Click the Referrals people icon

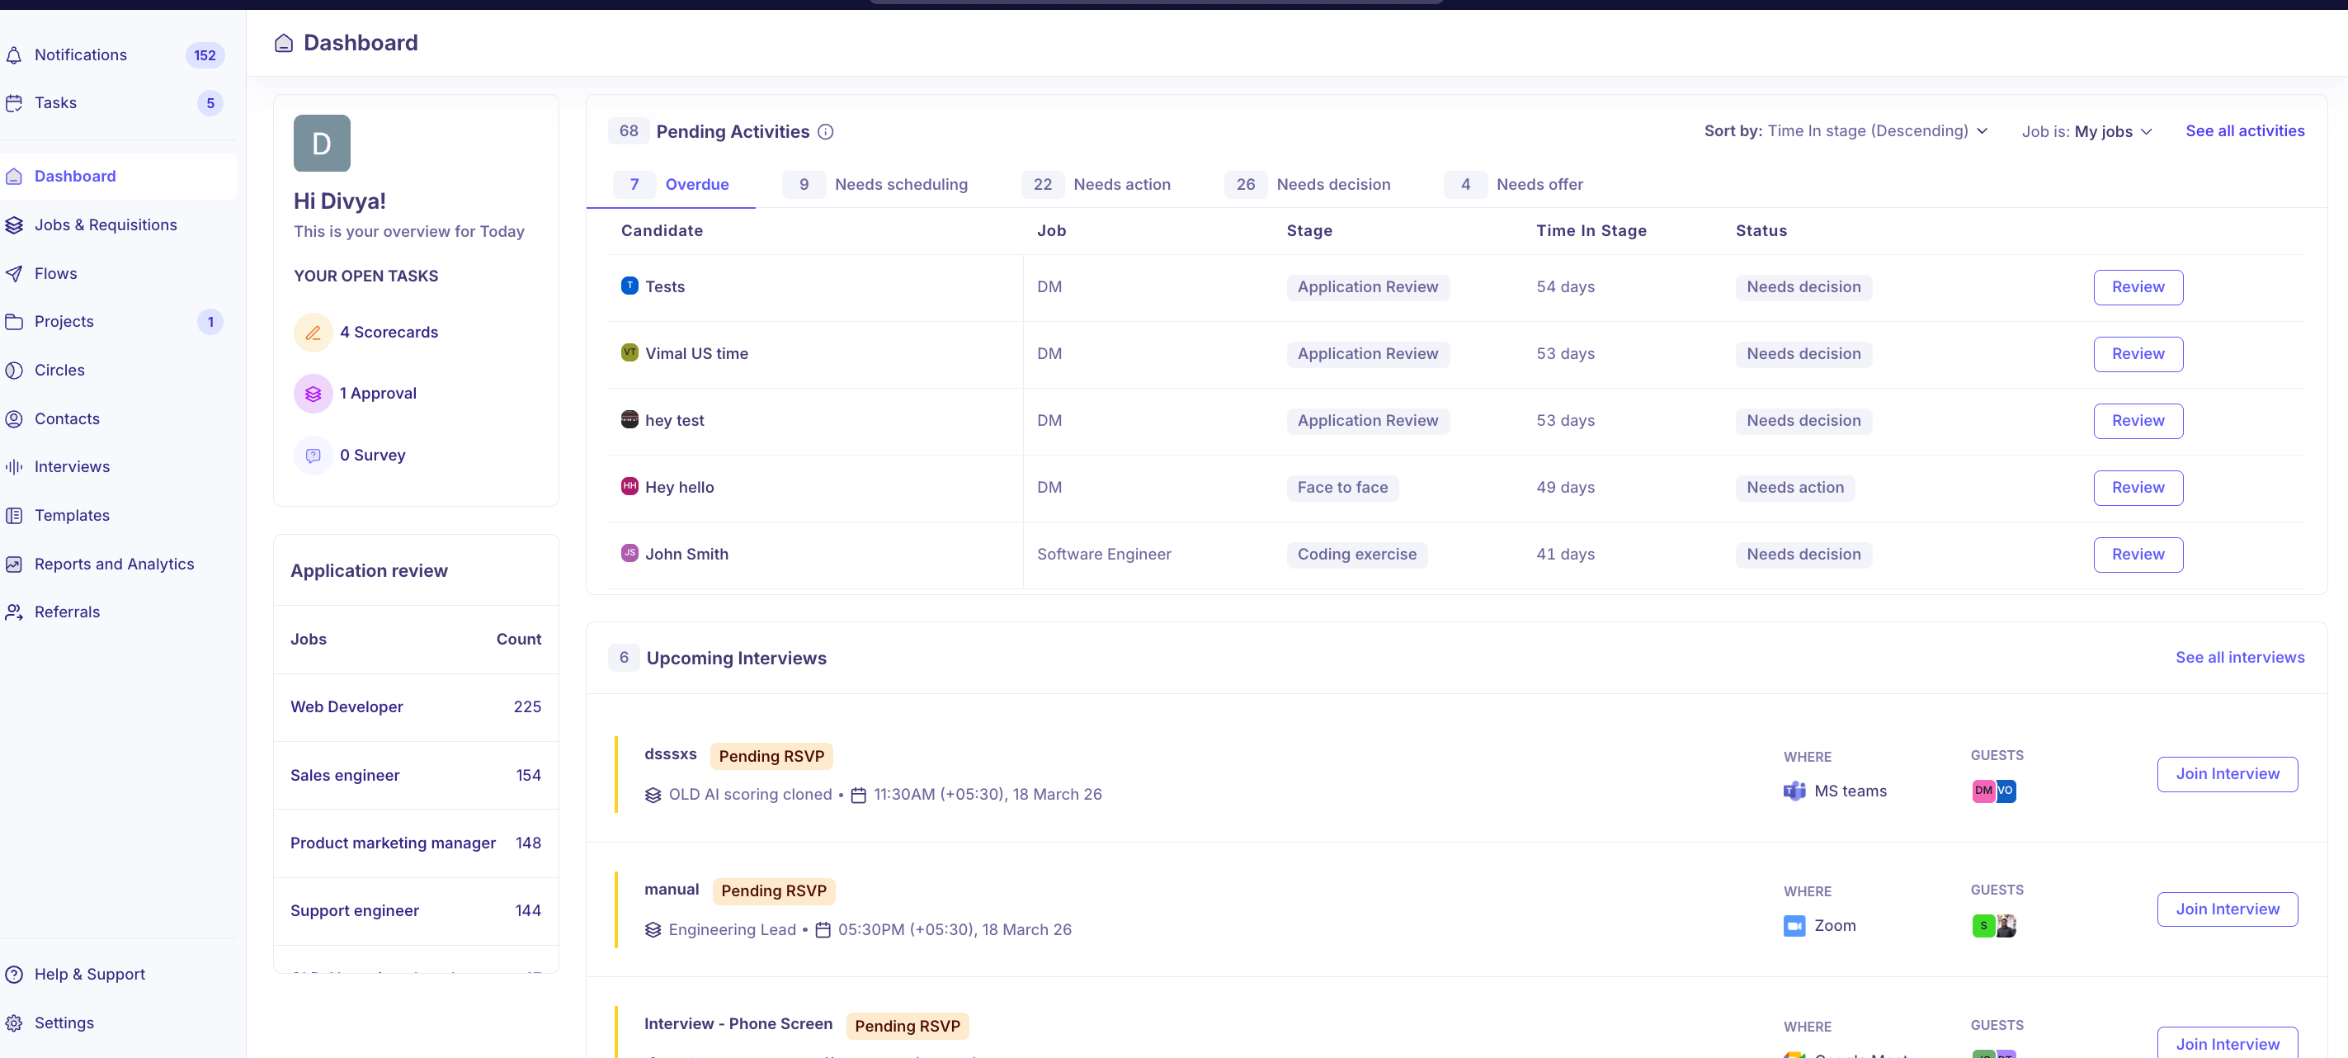14,612
